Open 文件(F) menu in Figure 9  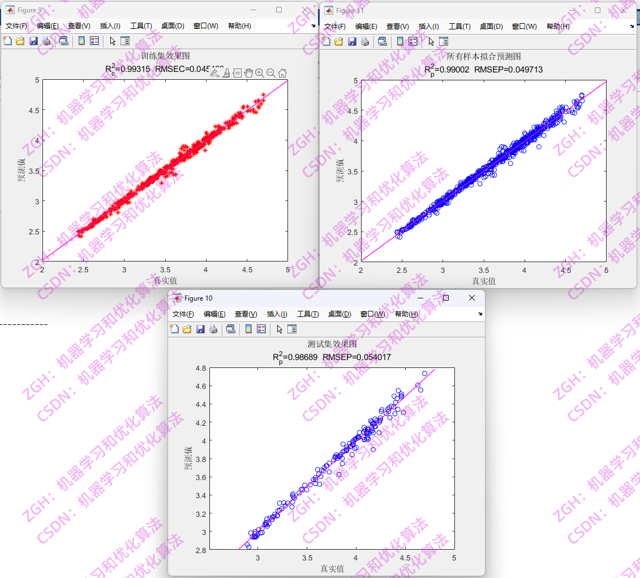point(16,25)
